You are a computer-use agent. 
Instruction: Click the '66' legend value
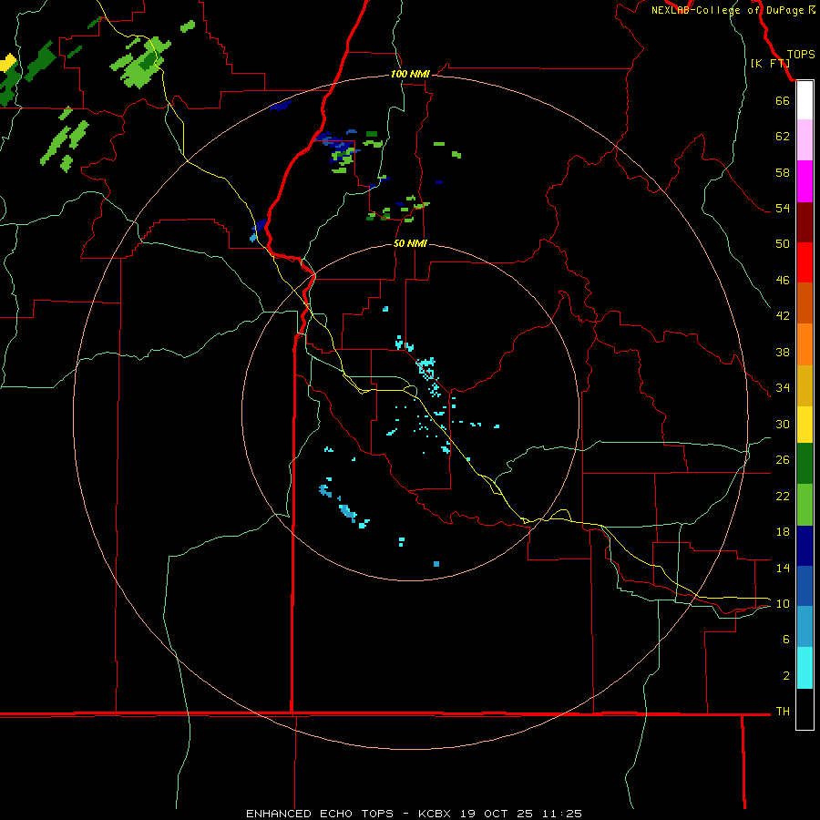783,100
